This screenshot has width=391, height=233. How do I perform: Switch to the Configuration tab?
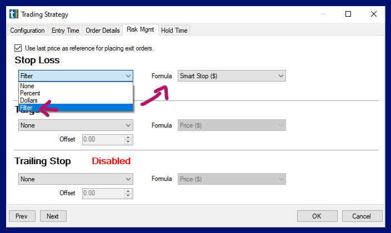click(27, 31)
